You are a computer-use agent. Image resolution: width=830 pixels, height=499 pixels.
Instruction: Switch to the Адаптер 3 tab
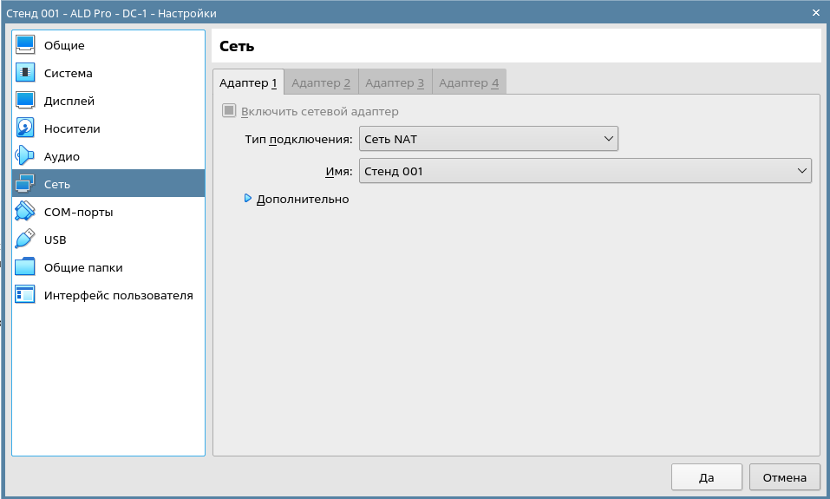pos(395,83)
